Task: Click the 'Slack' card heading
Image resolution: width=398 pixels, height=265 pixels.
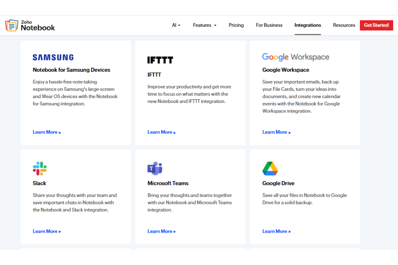Action: click(39, 183)
